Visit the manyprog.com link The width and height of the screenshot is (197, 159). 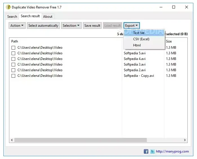point(173,151)
